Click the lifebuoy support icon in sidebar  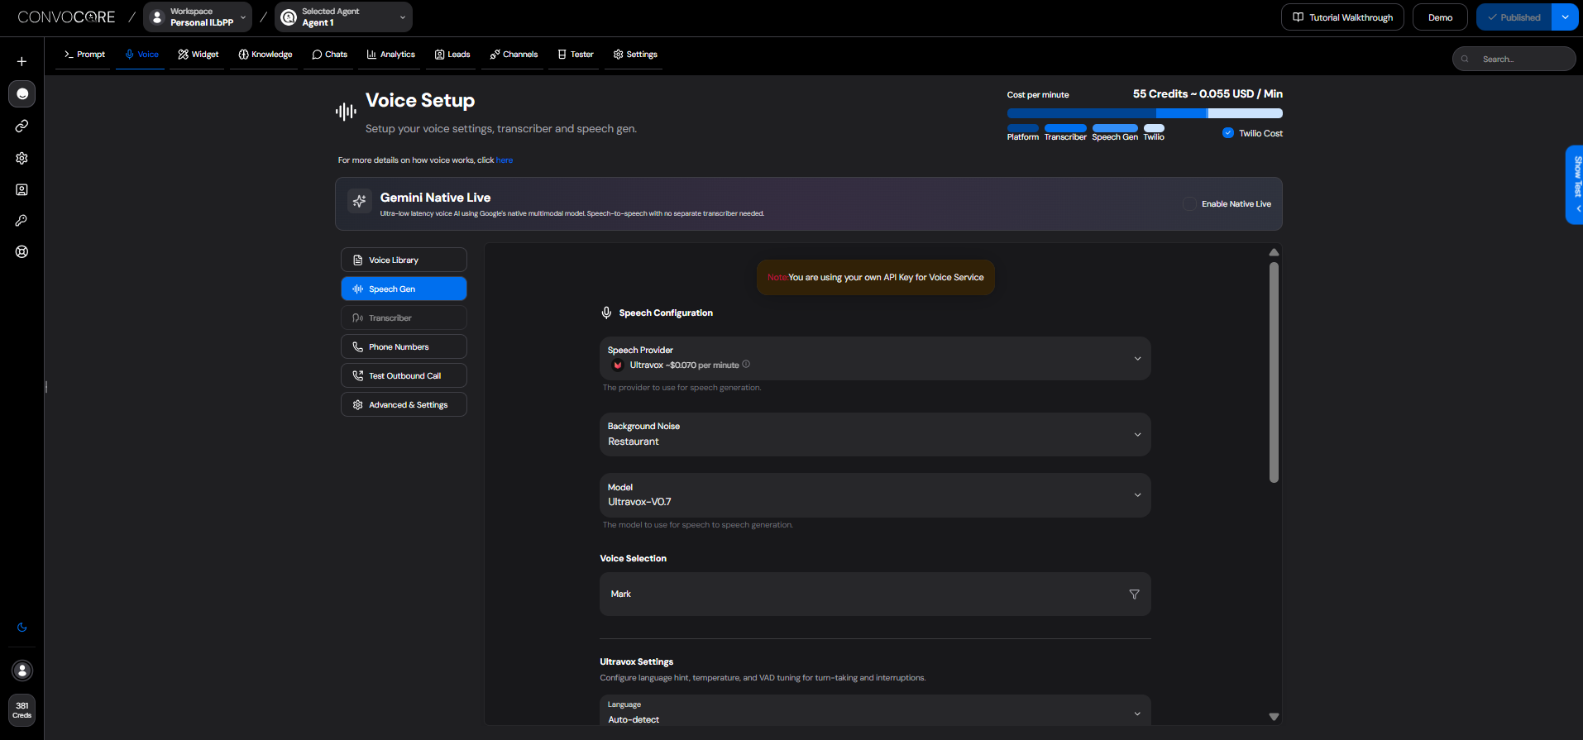[x=22, y=252]
